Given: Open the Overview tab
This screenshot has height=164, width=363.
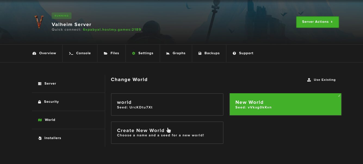Looking at the screenshot, I should (44, 53).
